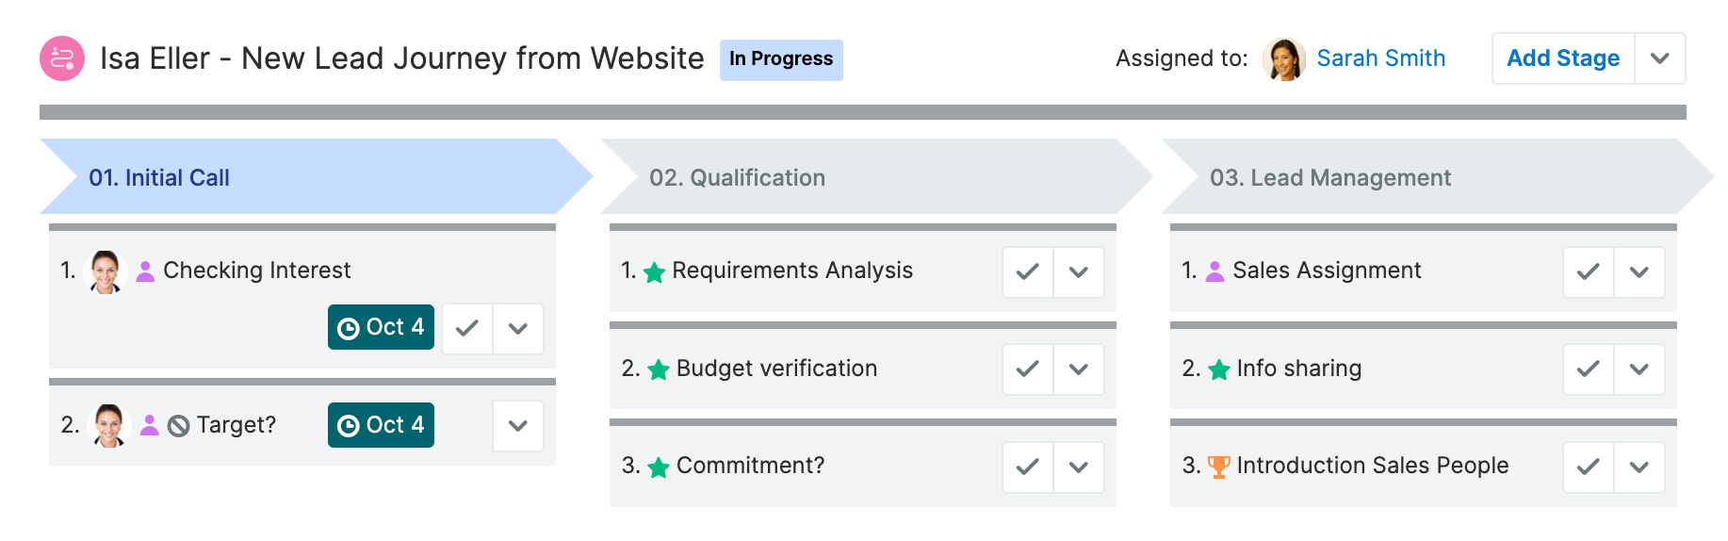
Task: Switch to the 03. Lead Management stage
Action: (1329, 177)
